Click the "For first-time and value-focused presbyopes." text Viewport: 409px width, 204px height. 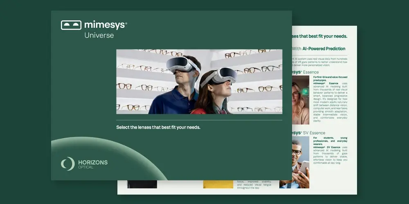tap(330, 79)
